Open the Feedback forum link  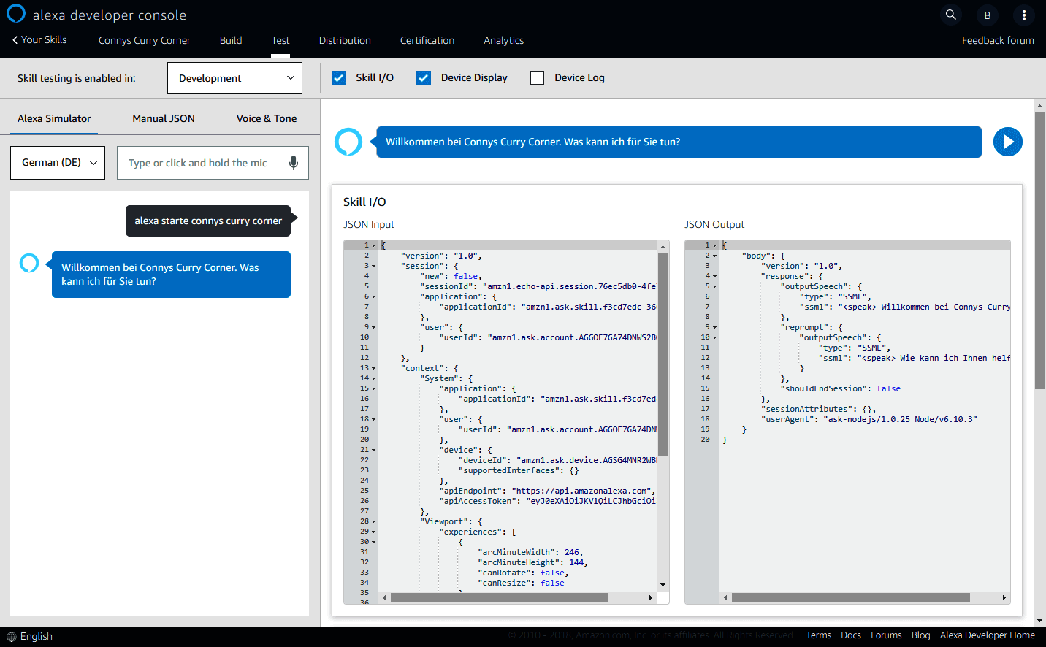[x=997, y=40]
